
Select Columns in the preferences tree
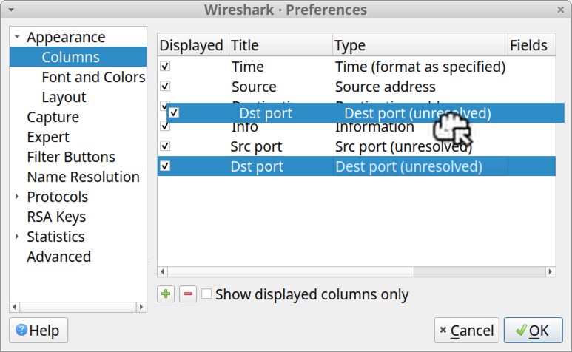tap(70, 57)
